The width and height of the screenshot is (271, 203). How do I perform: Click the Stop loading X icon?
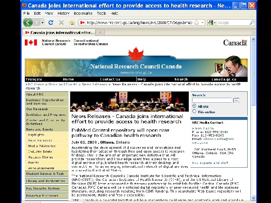tap(61, 23)
